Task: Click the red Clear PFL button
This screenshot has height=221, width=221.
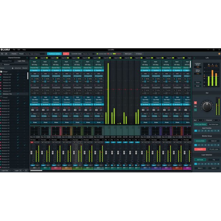Action: (200, 149)
